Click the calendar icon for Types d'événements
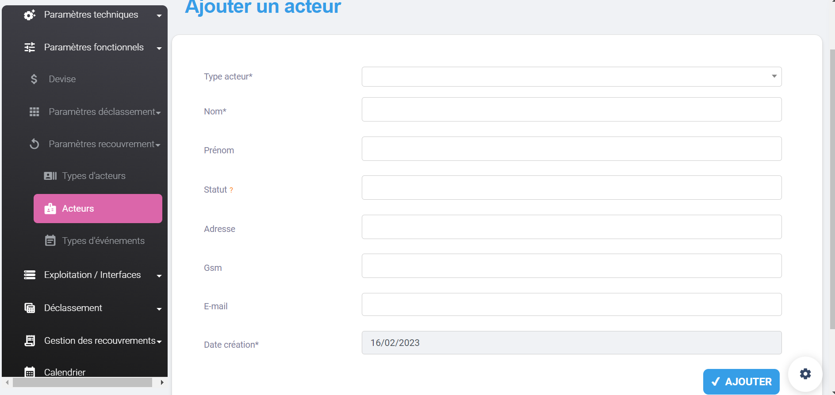 tap(50, 241)
